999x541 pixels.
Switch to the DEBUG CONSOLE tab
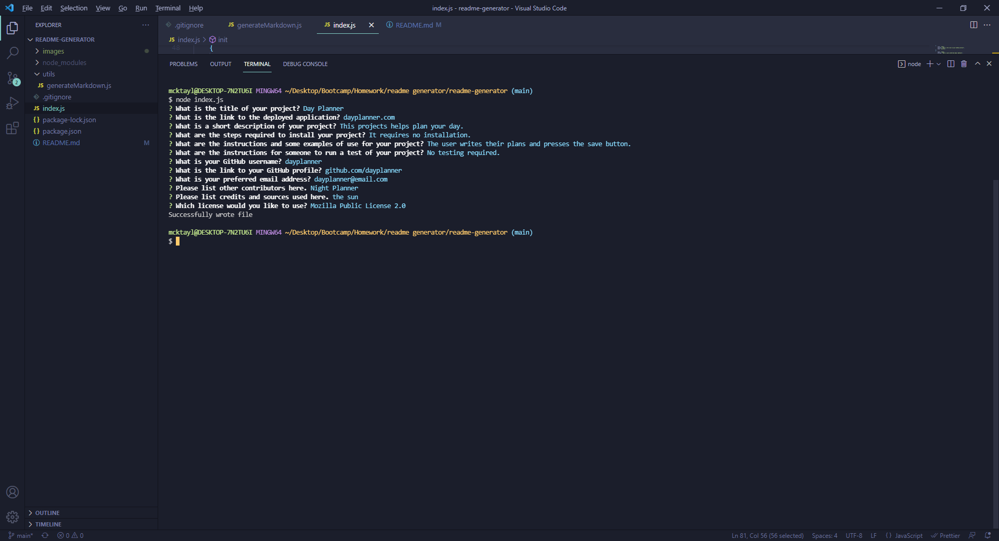click(305, 64)
